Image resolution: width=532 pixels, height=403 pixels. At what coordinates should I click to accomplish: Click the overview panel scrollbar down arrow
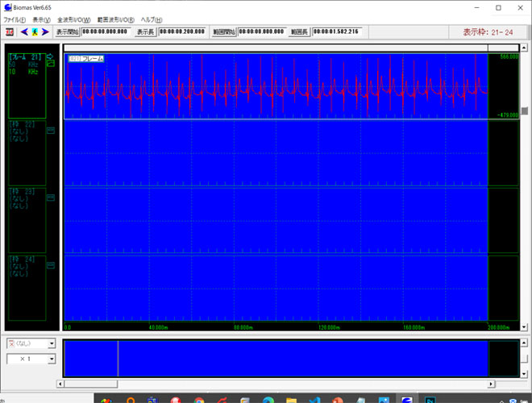click(524, 374)
